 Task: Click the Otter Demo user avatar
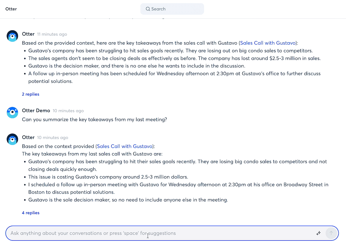12,113
